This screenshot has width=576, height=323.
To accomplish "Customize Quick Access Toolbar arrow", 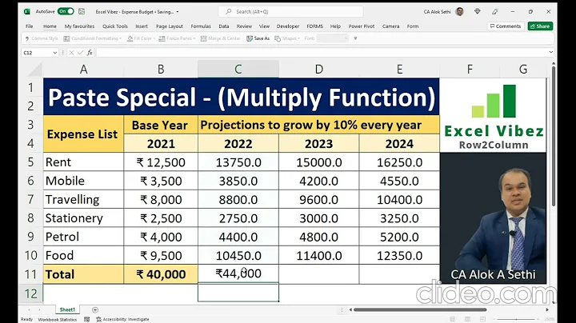I will pos(355,38).
